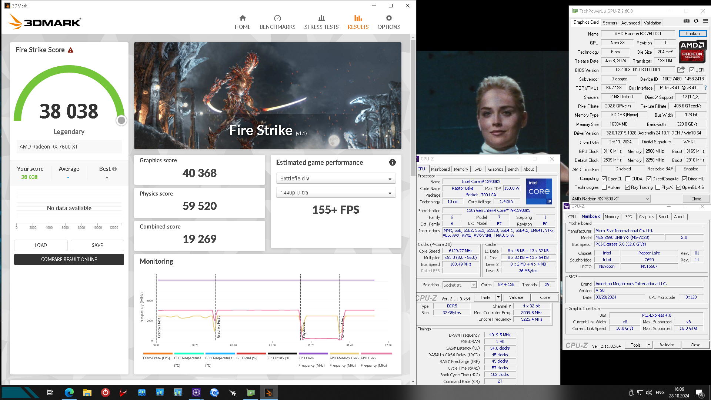Click the GPU Load red legend swatch
The image size is (711, 400).
click(251, 354)
